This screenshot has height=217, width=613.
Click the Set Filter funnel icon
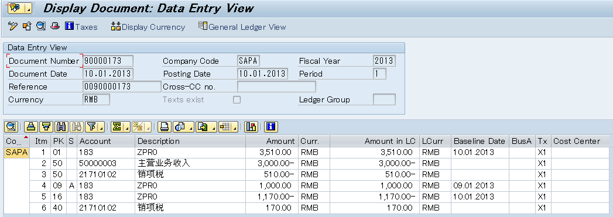coord(91,126)
